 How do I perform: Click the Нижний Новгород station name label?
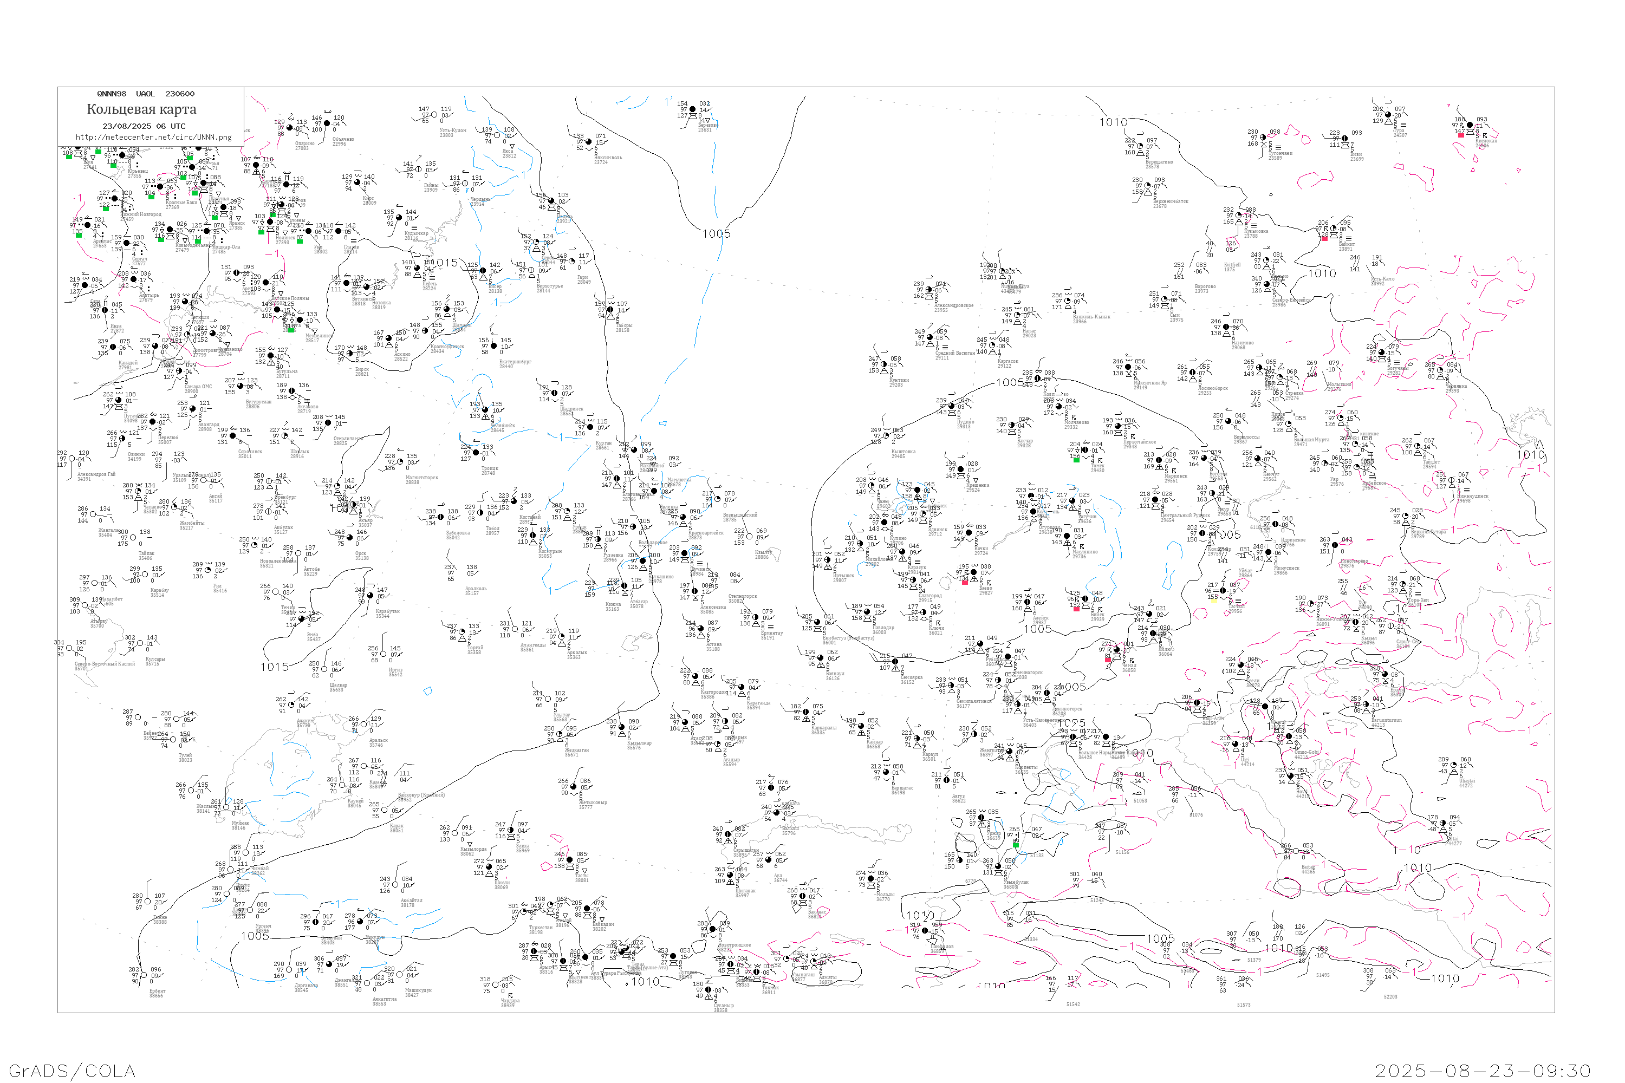pos(141,214)
